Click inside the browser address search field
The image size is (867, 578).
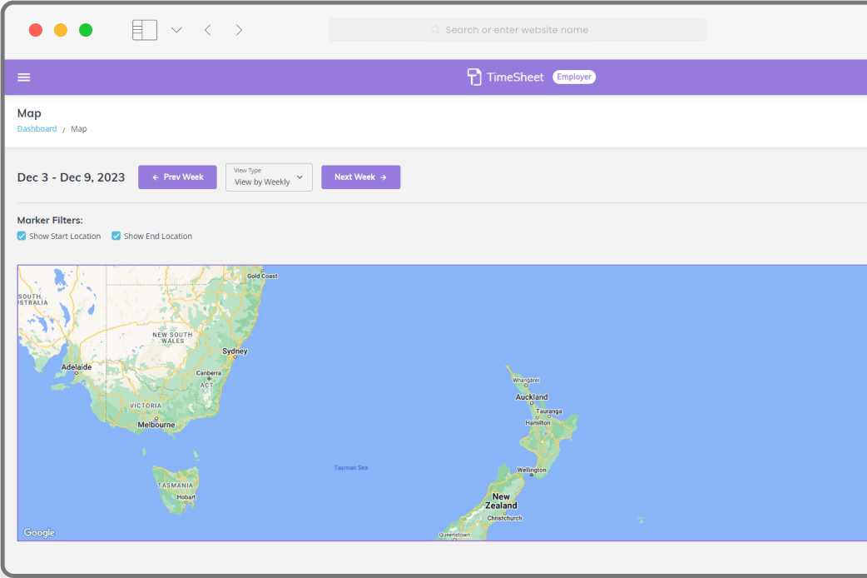coord(518,29)
